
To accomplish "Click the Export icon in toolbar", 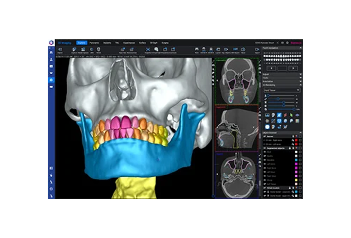I will coord(257,50).
